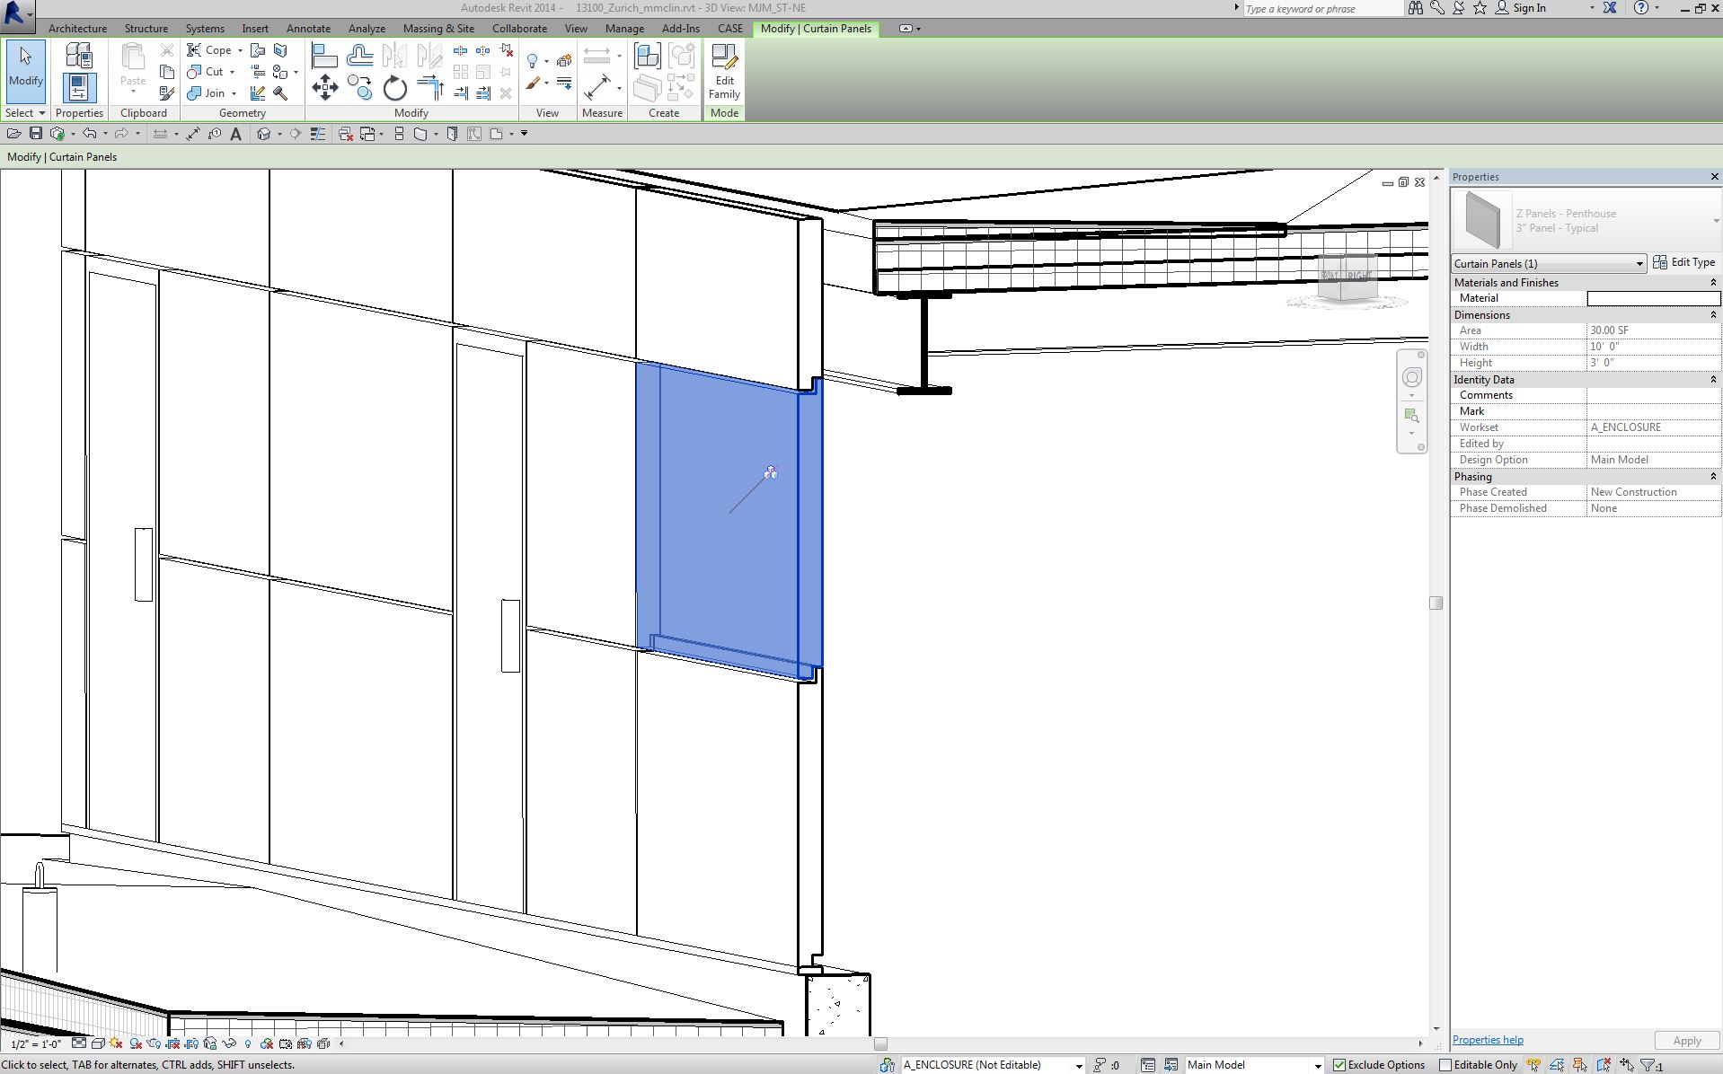
Task: Open the Properties help link
Action: click(x=1488, y=1040)
